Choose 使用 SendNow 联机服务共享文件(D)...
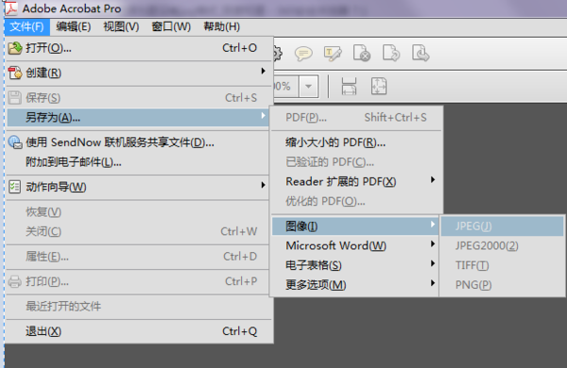Screen dimensions: 567x368 click(x=138, y=142)
